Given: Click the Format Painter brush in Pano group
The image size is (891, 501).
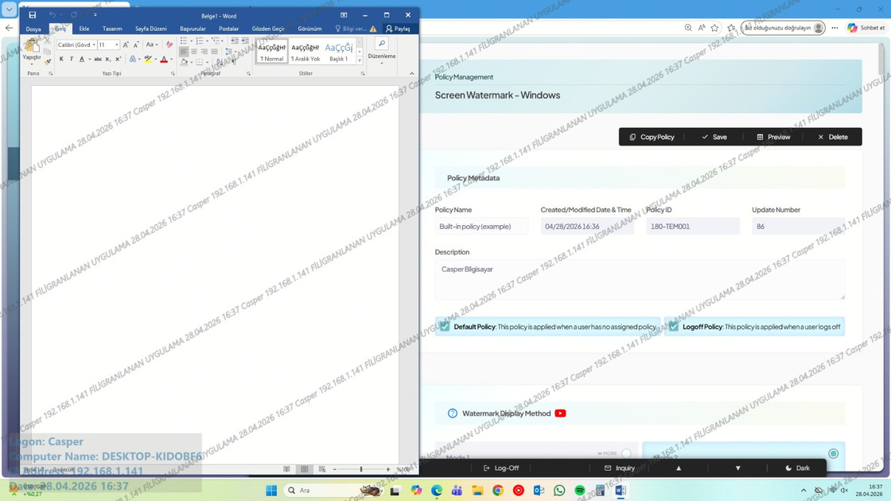Looking at the screenshot, I should tap(48, 61).
